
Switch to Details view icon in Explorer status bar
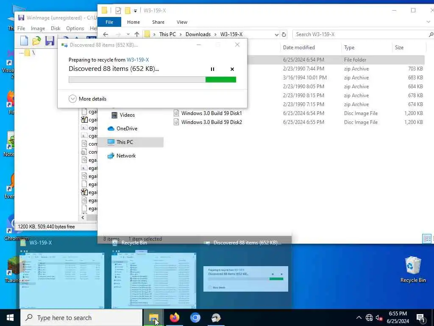427,239
